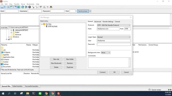
Task: Click the Quickconnect Port field
Action: (x=73, y=11)
